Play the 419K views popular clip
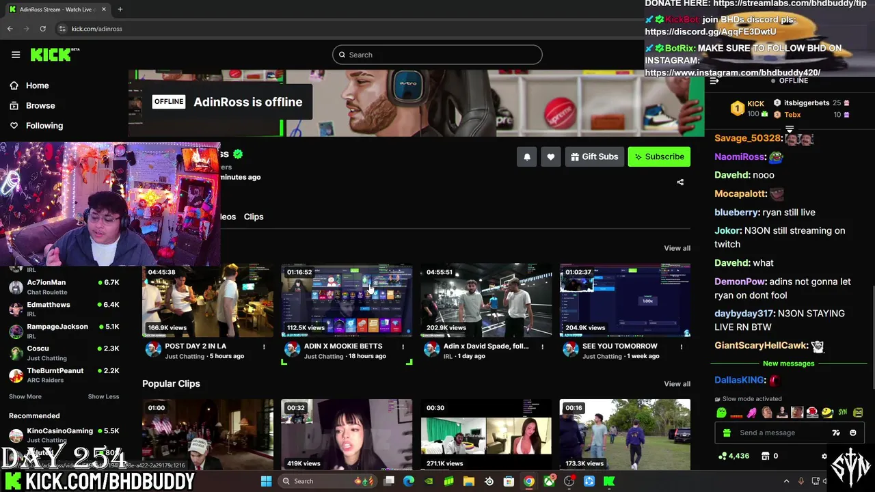The height and width of the screenshot is (492, 875). pos(347,435)
